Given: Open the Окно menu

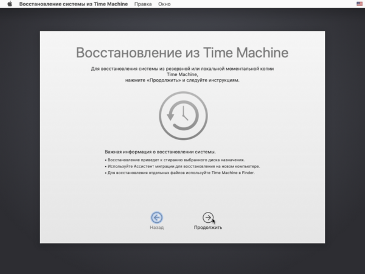Looking at the screenshot, I should point(164,4).
